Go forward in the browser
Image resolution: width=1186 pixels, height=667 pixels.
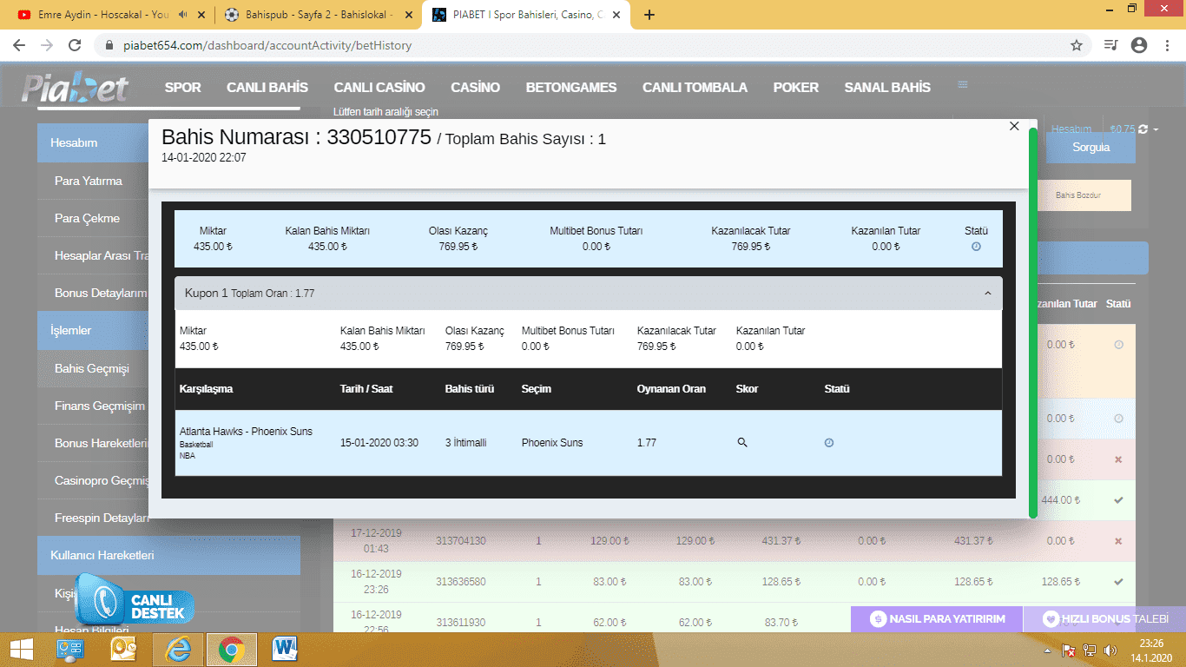click(47, 45)
